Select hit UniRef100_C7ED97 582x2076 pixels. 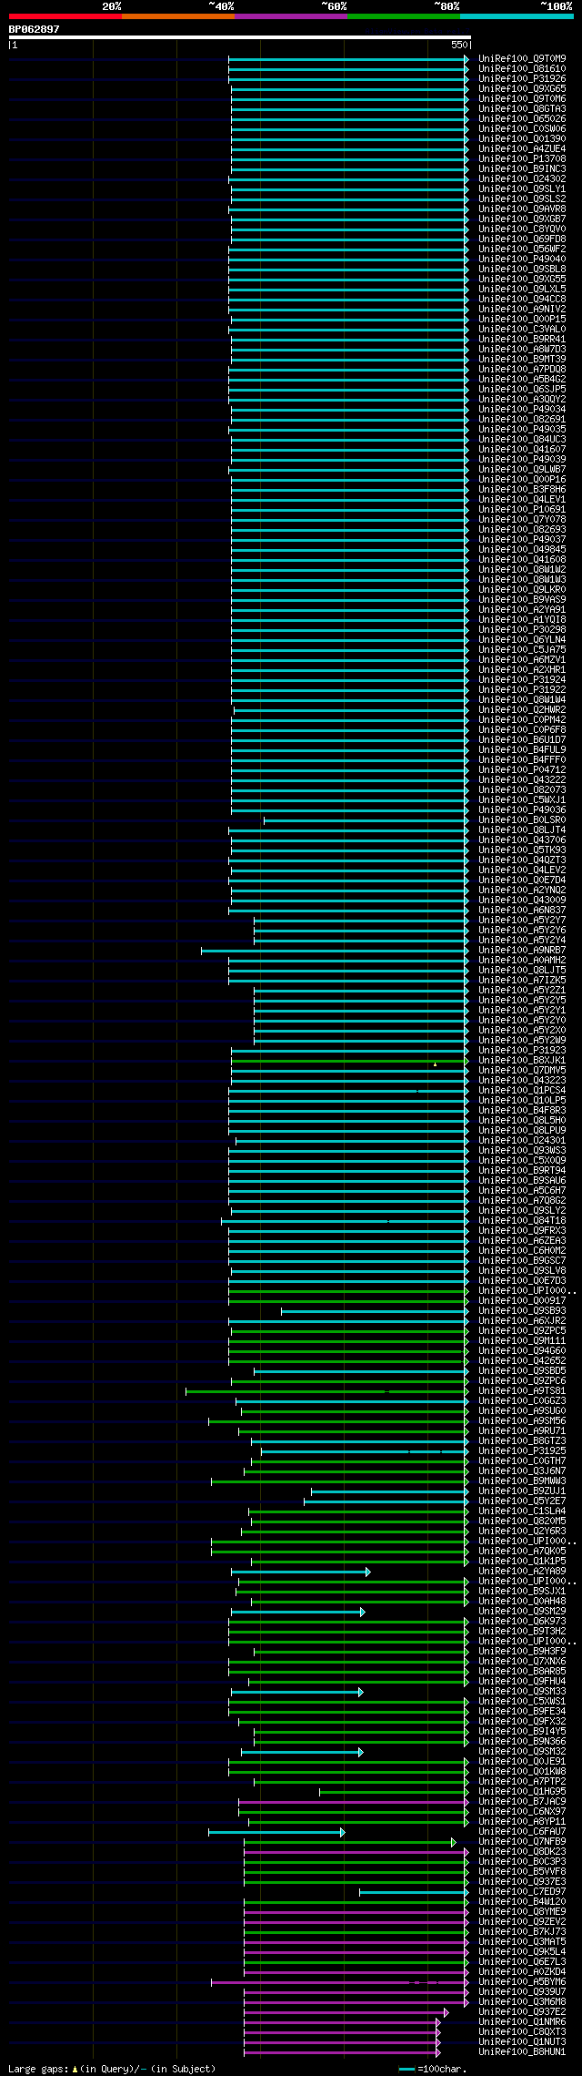point(522,1892)
